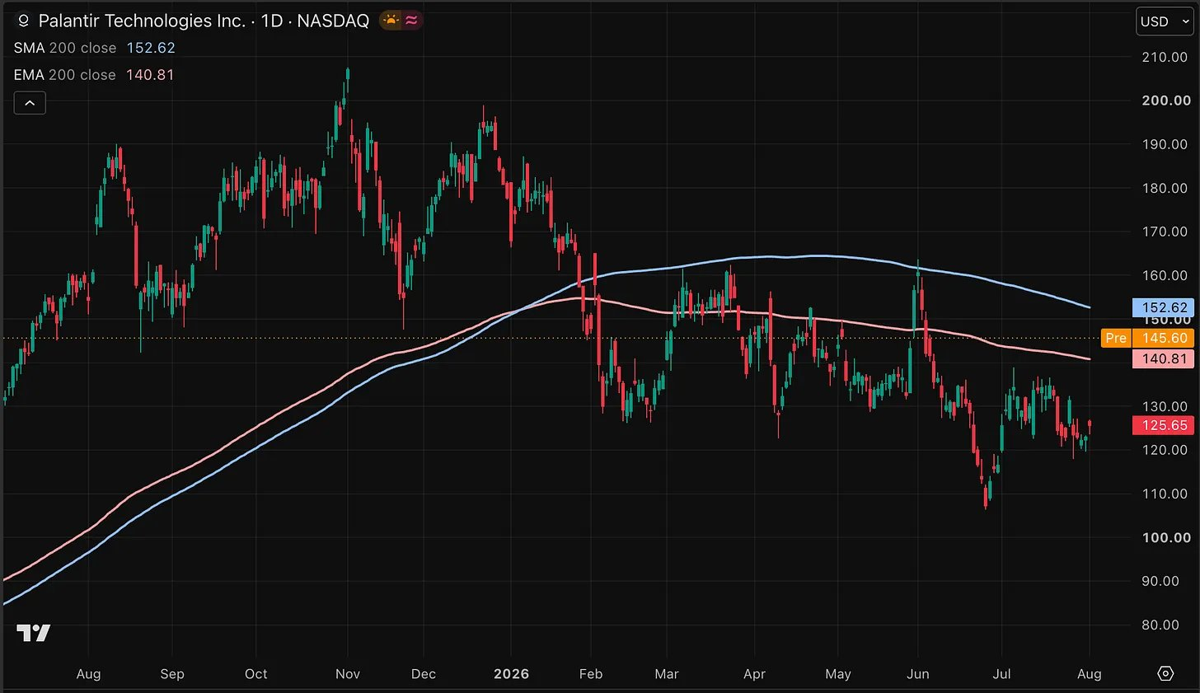Click NASDAQ exchange label in the chart title
1200x693 pixels.
(x=333, y=21)
